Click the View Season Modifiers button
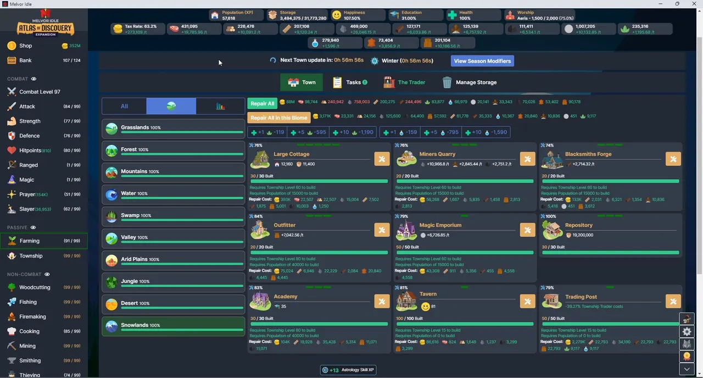Image resolution: width=703 pixels, height=378 pixels. (482, 61)
